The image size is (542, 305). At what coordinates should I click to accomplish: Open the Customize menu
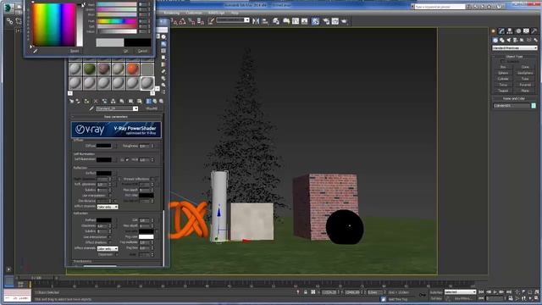tap(194, 13)
